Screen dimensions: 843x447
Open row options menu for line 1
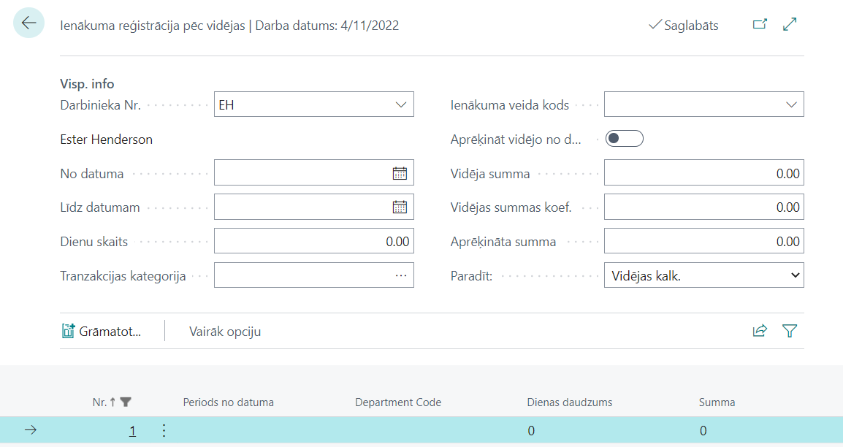(x=164, y=430)
